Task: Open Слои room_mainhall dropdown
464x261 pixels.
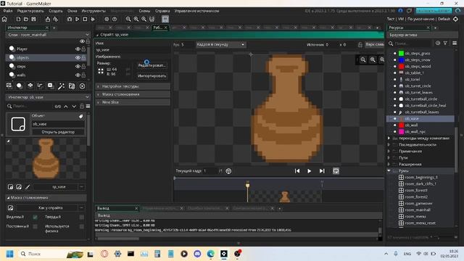Action: click(48, 35)
